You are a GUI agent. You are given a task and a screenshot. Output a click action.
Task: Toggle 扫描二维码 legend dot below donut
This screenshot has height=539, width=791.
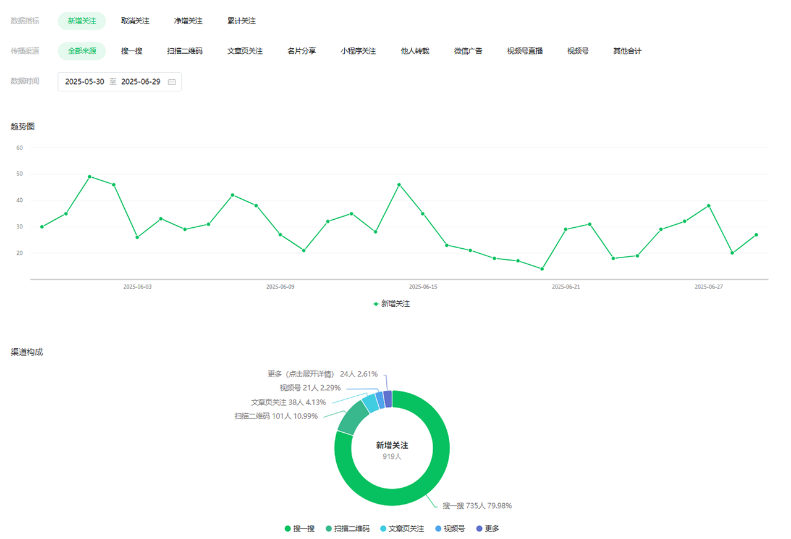pos(329,529)
